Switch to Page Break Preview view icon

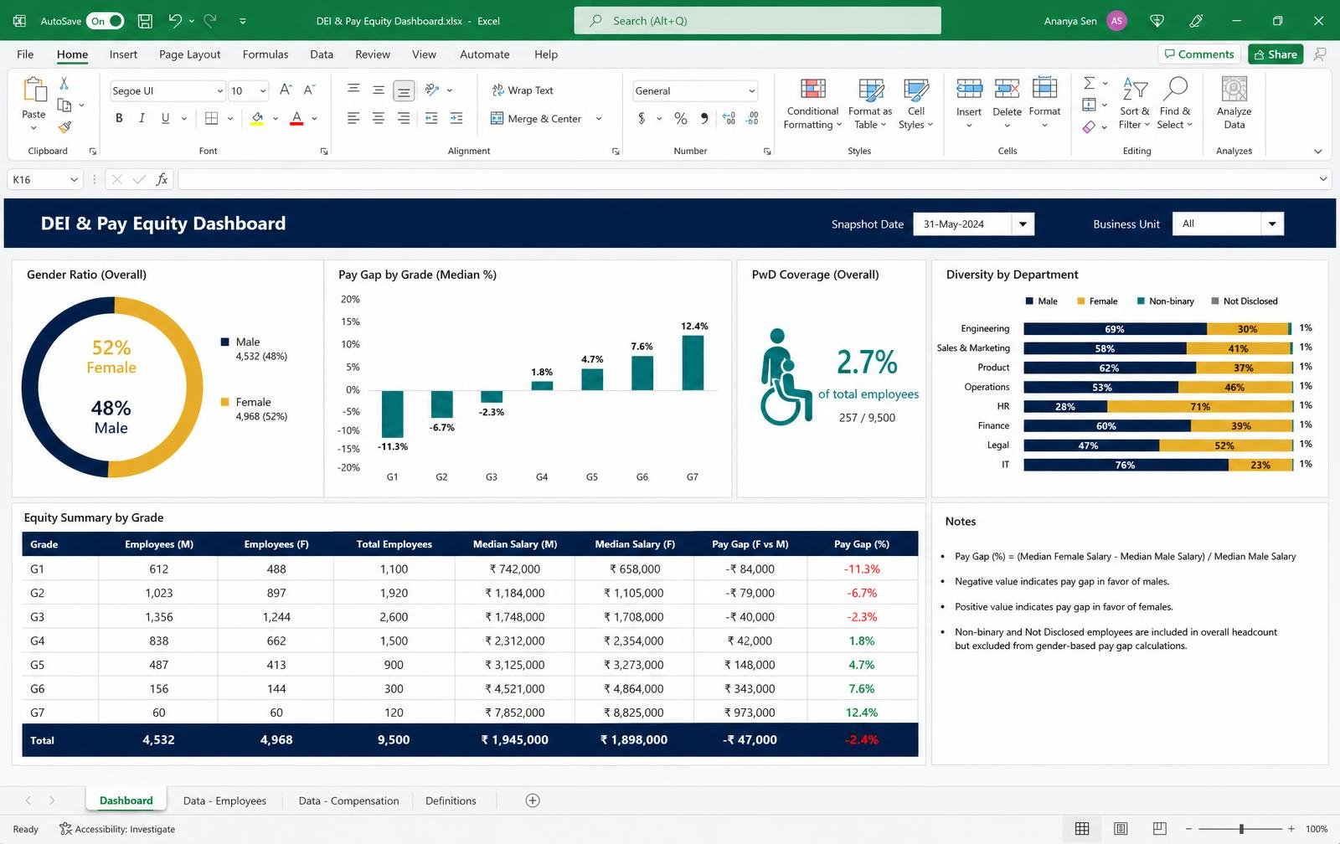(x=1159, y=829)
